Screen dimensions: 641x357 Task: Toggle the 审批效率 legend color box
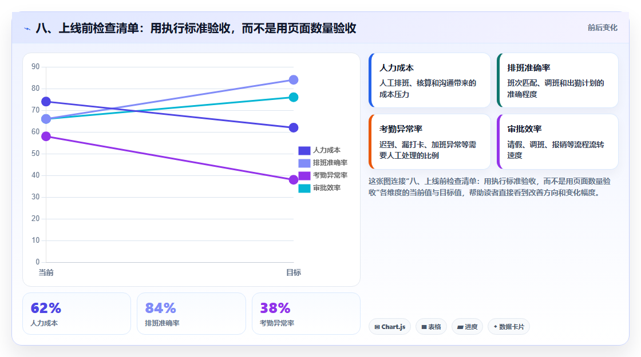[x=304, y=188]
